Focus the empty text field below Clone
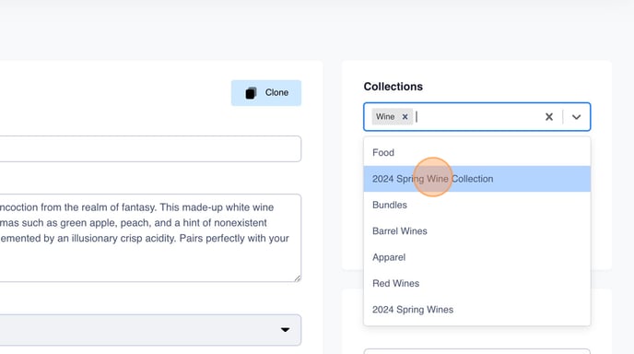 click(x=150, y=148)
